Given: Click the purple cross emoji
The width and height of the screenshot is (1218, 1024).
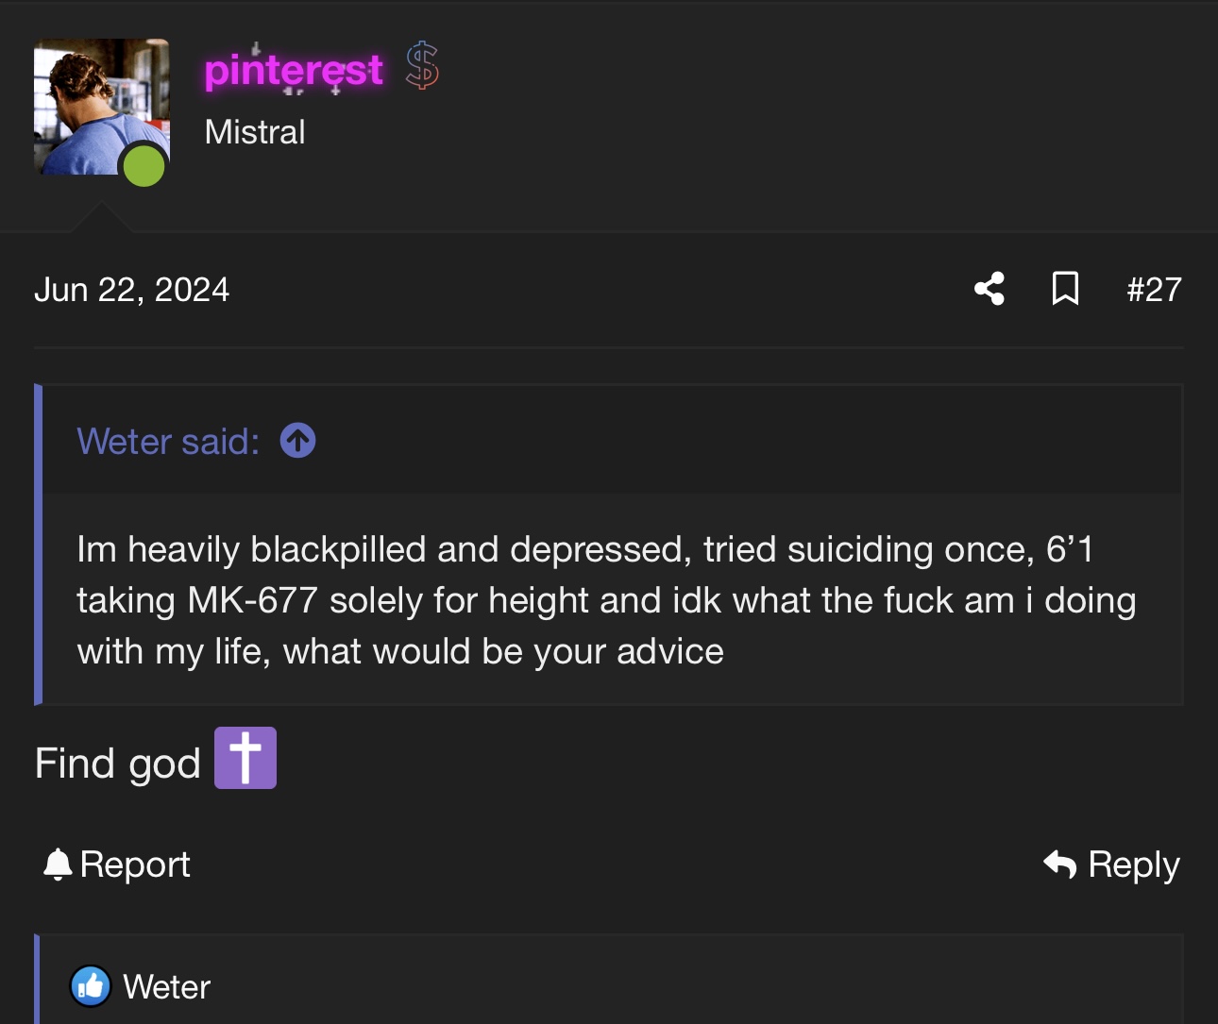Looking at the screenshot, I should (245, 758).
